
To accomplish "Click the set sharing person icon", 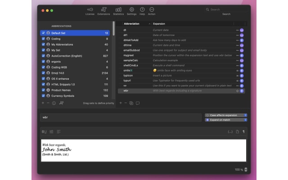I will (61, 103).
